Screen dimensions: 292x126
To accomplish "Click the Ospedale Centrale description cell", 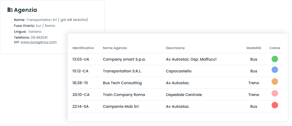I will tap(184, 95).
